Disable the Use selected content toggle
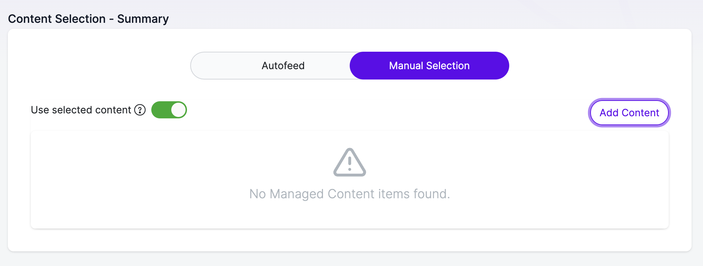 click(169, 110)
